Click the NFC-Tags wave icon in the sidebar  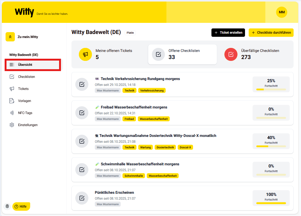pos(12,113)
